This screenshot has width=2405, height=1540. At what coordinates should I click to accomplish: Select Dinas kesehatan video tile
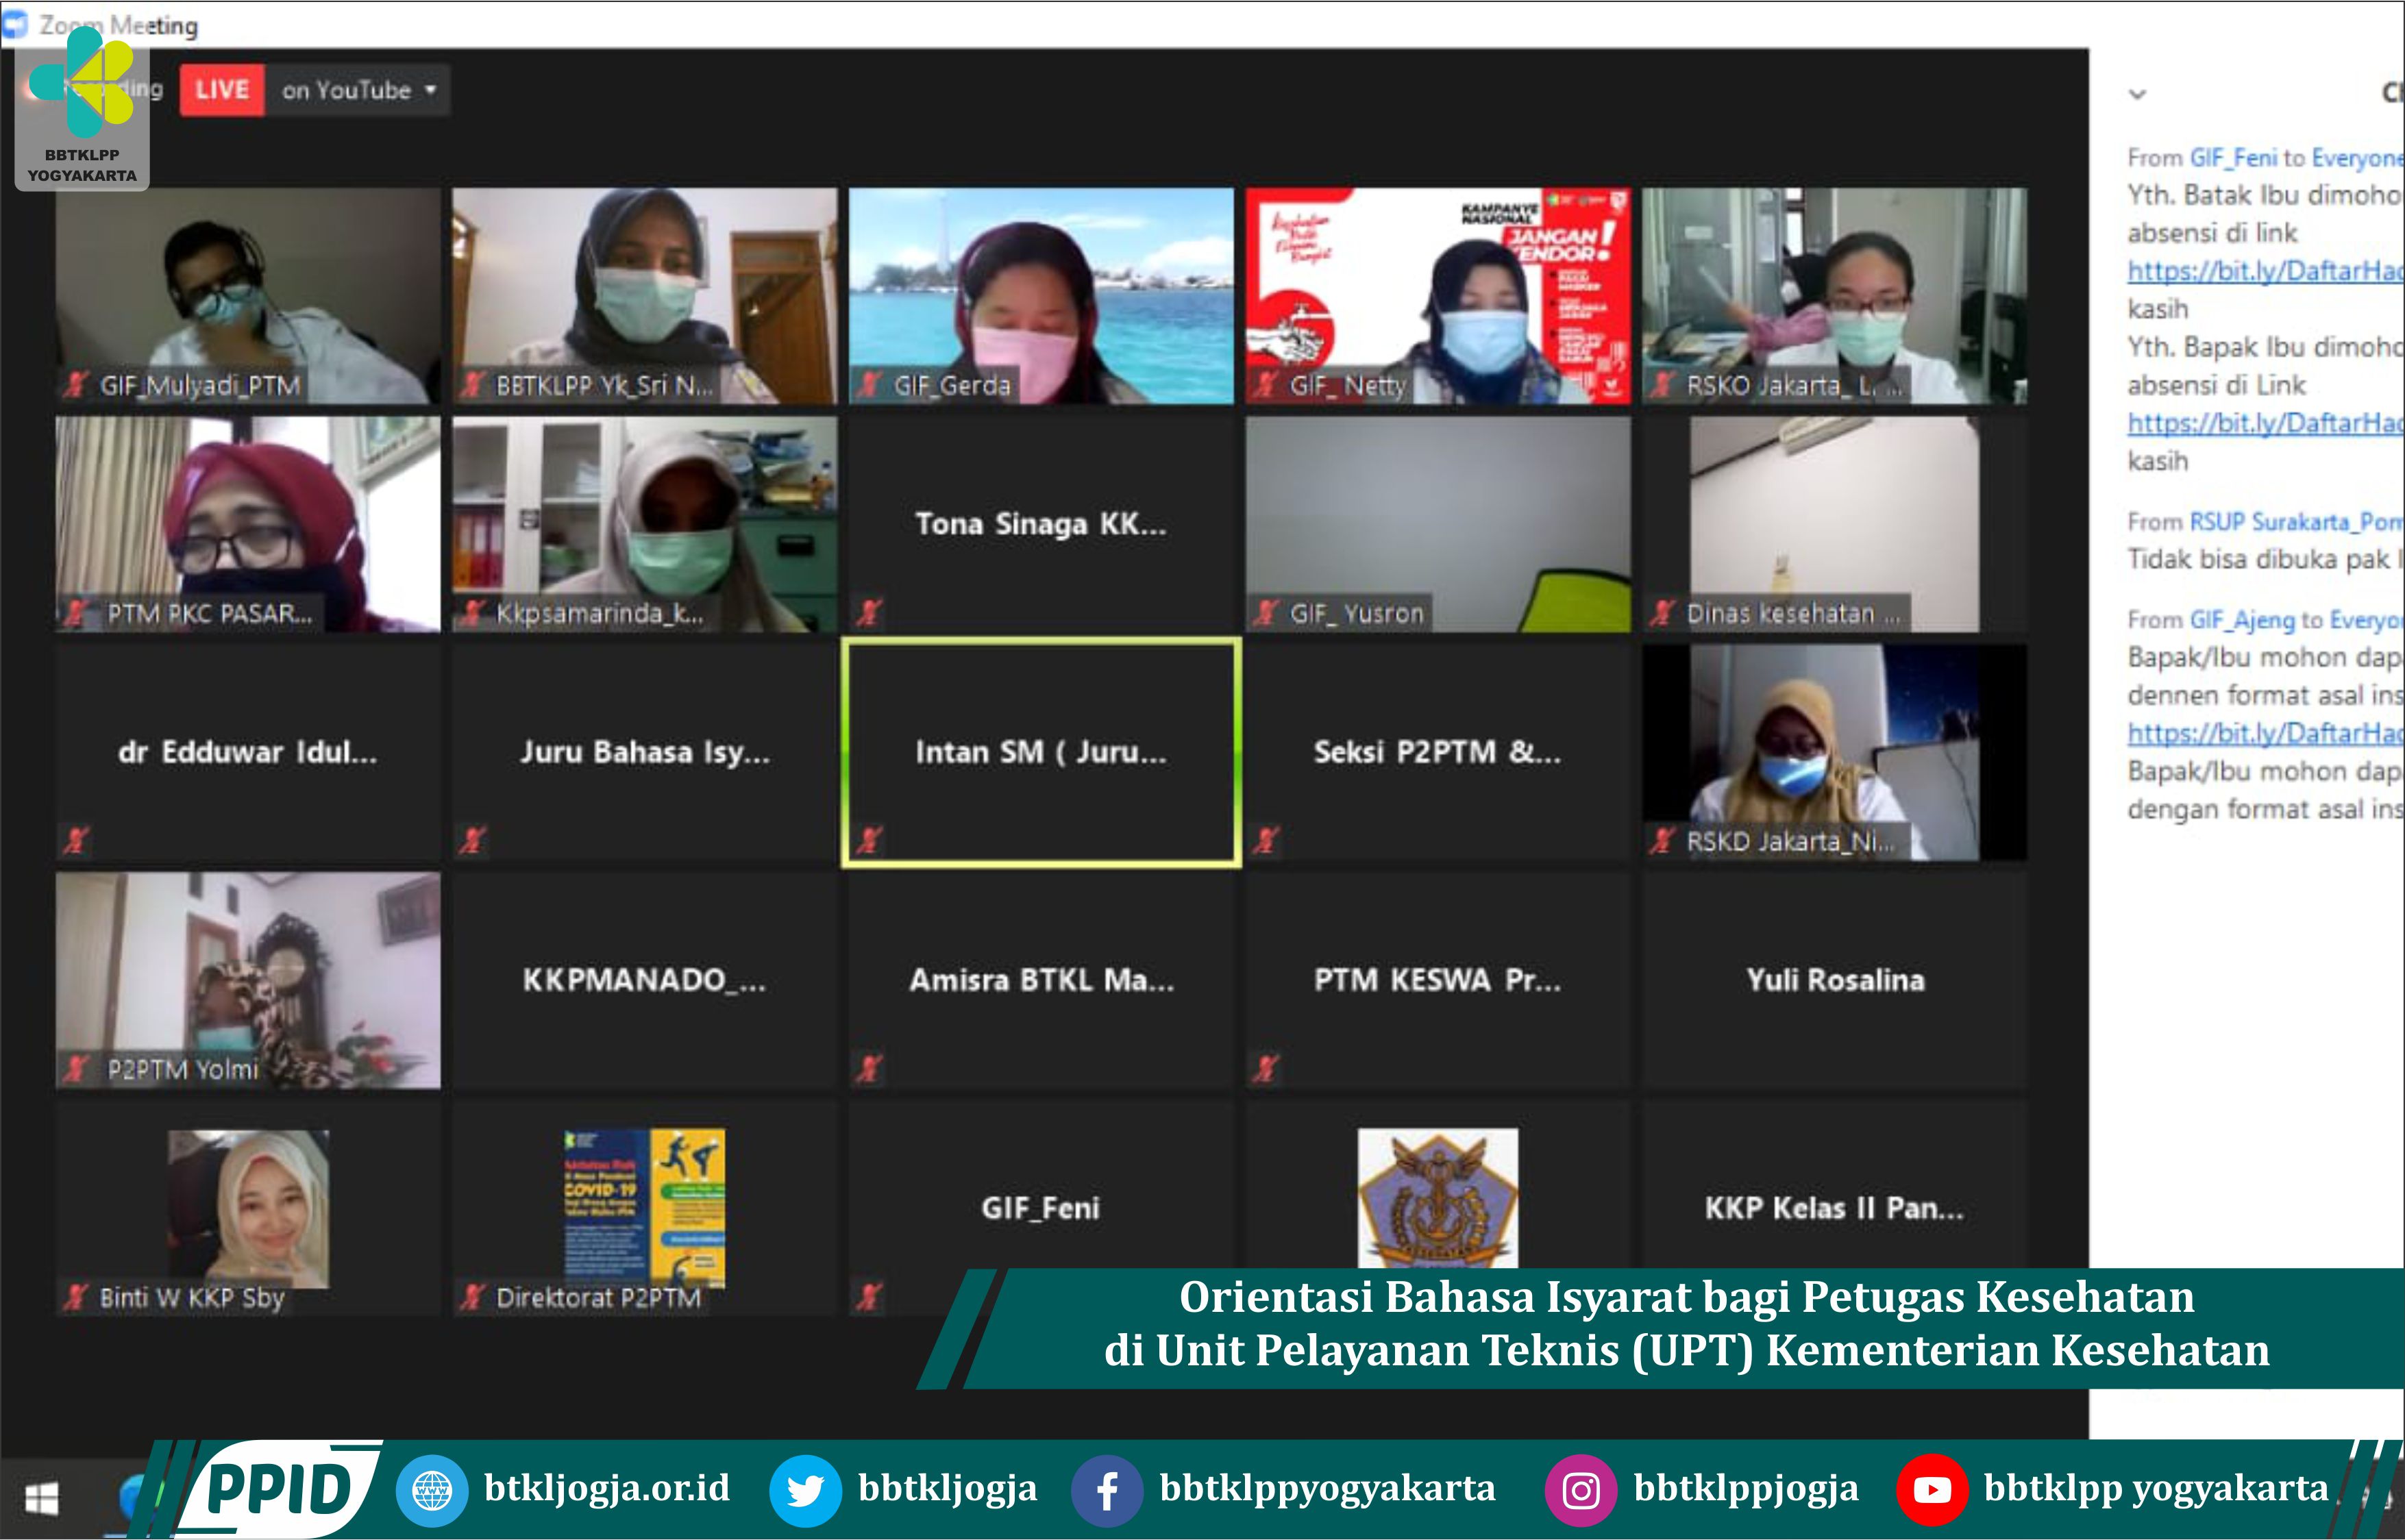(x=1834, y=524)
